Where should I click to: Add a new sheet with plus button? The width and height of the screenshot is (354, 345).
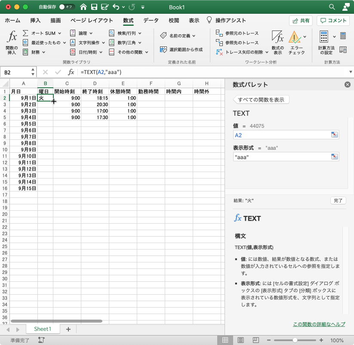tap(68, 329)
